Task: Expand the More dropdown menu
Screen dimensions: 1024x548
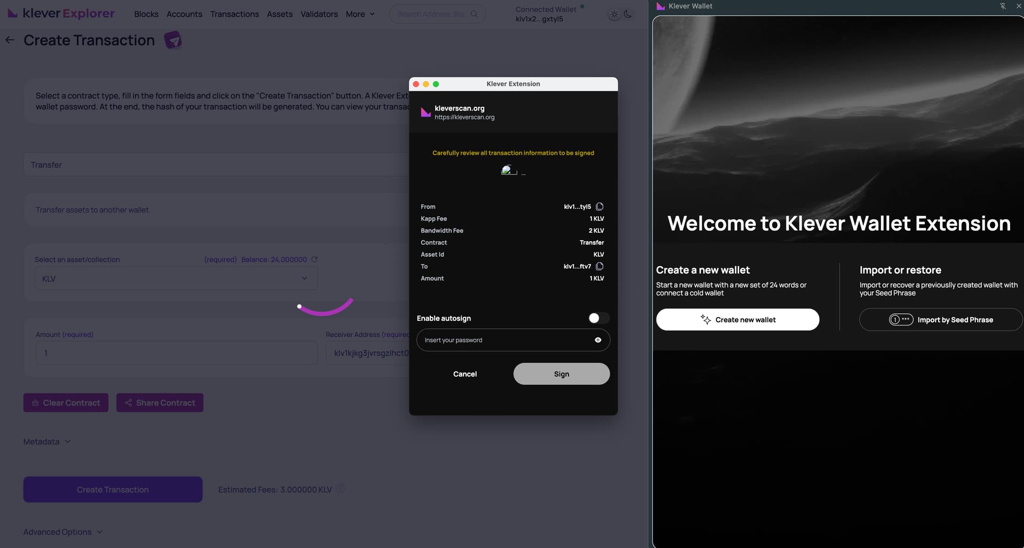Action: click(x=360, y=14)
